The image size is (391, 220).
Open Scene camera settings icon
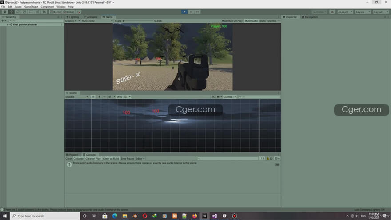click(x=219, y=97)
